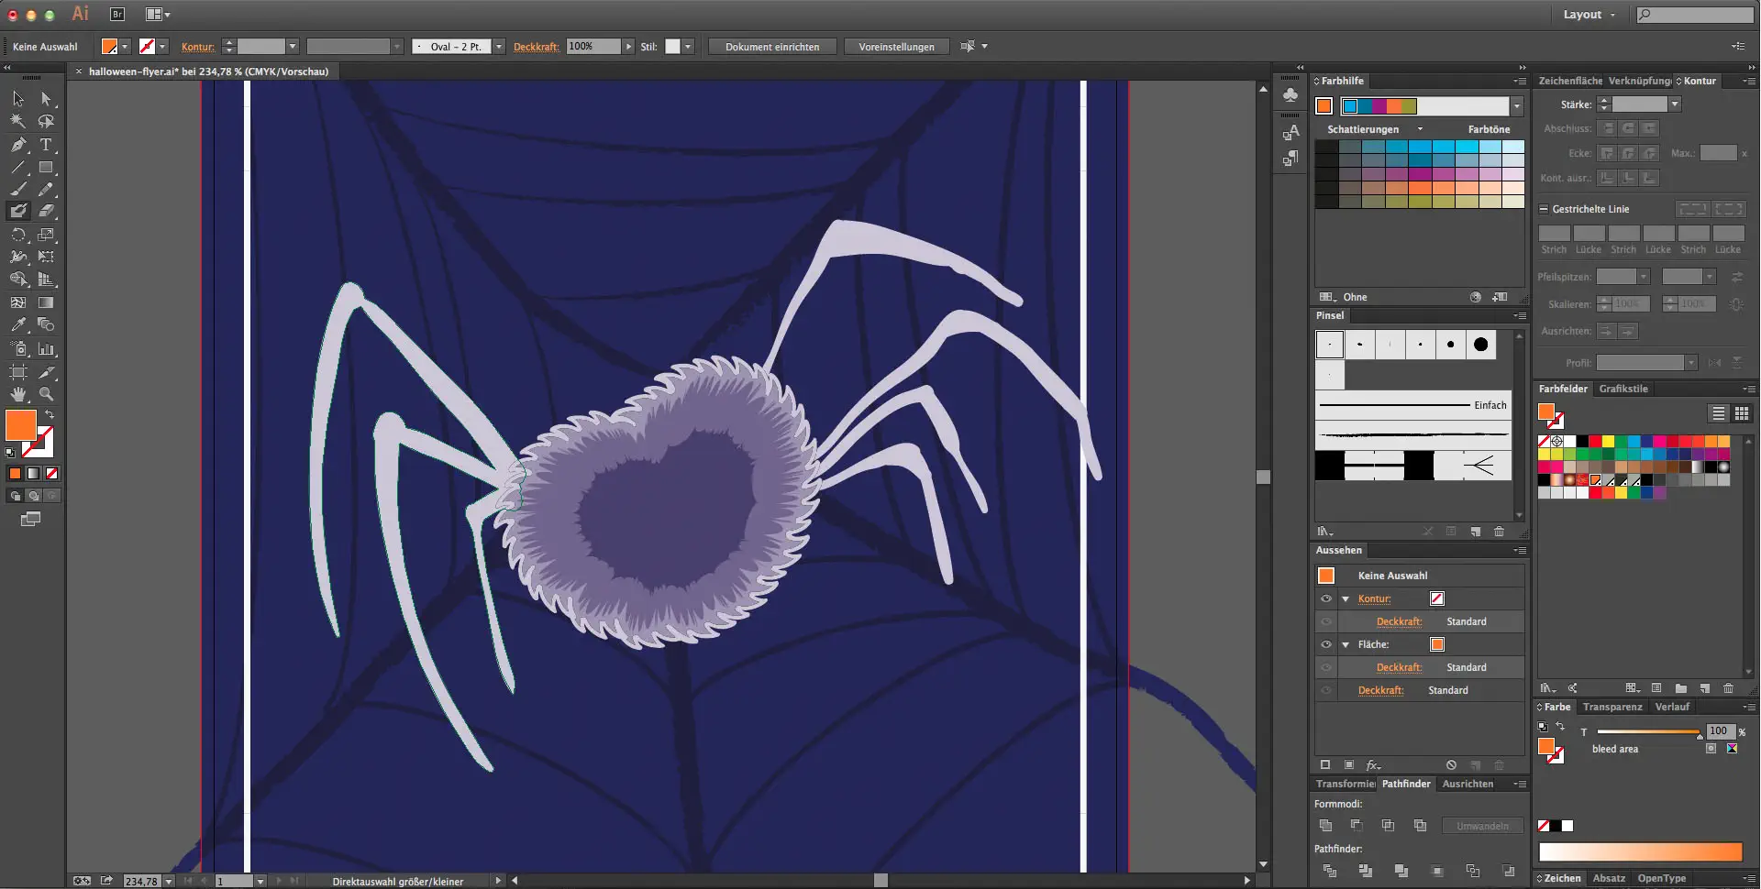Open the Deckkraft 100% dropdown arrow

628,47
